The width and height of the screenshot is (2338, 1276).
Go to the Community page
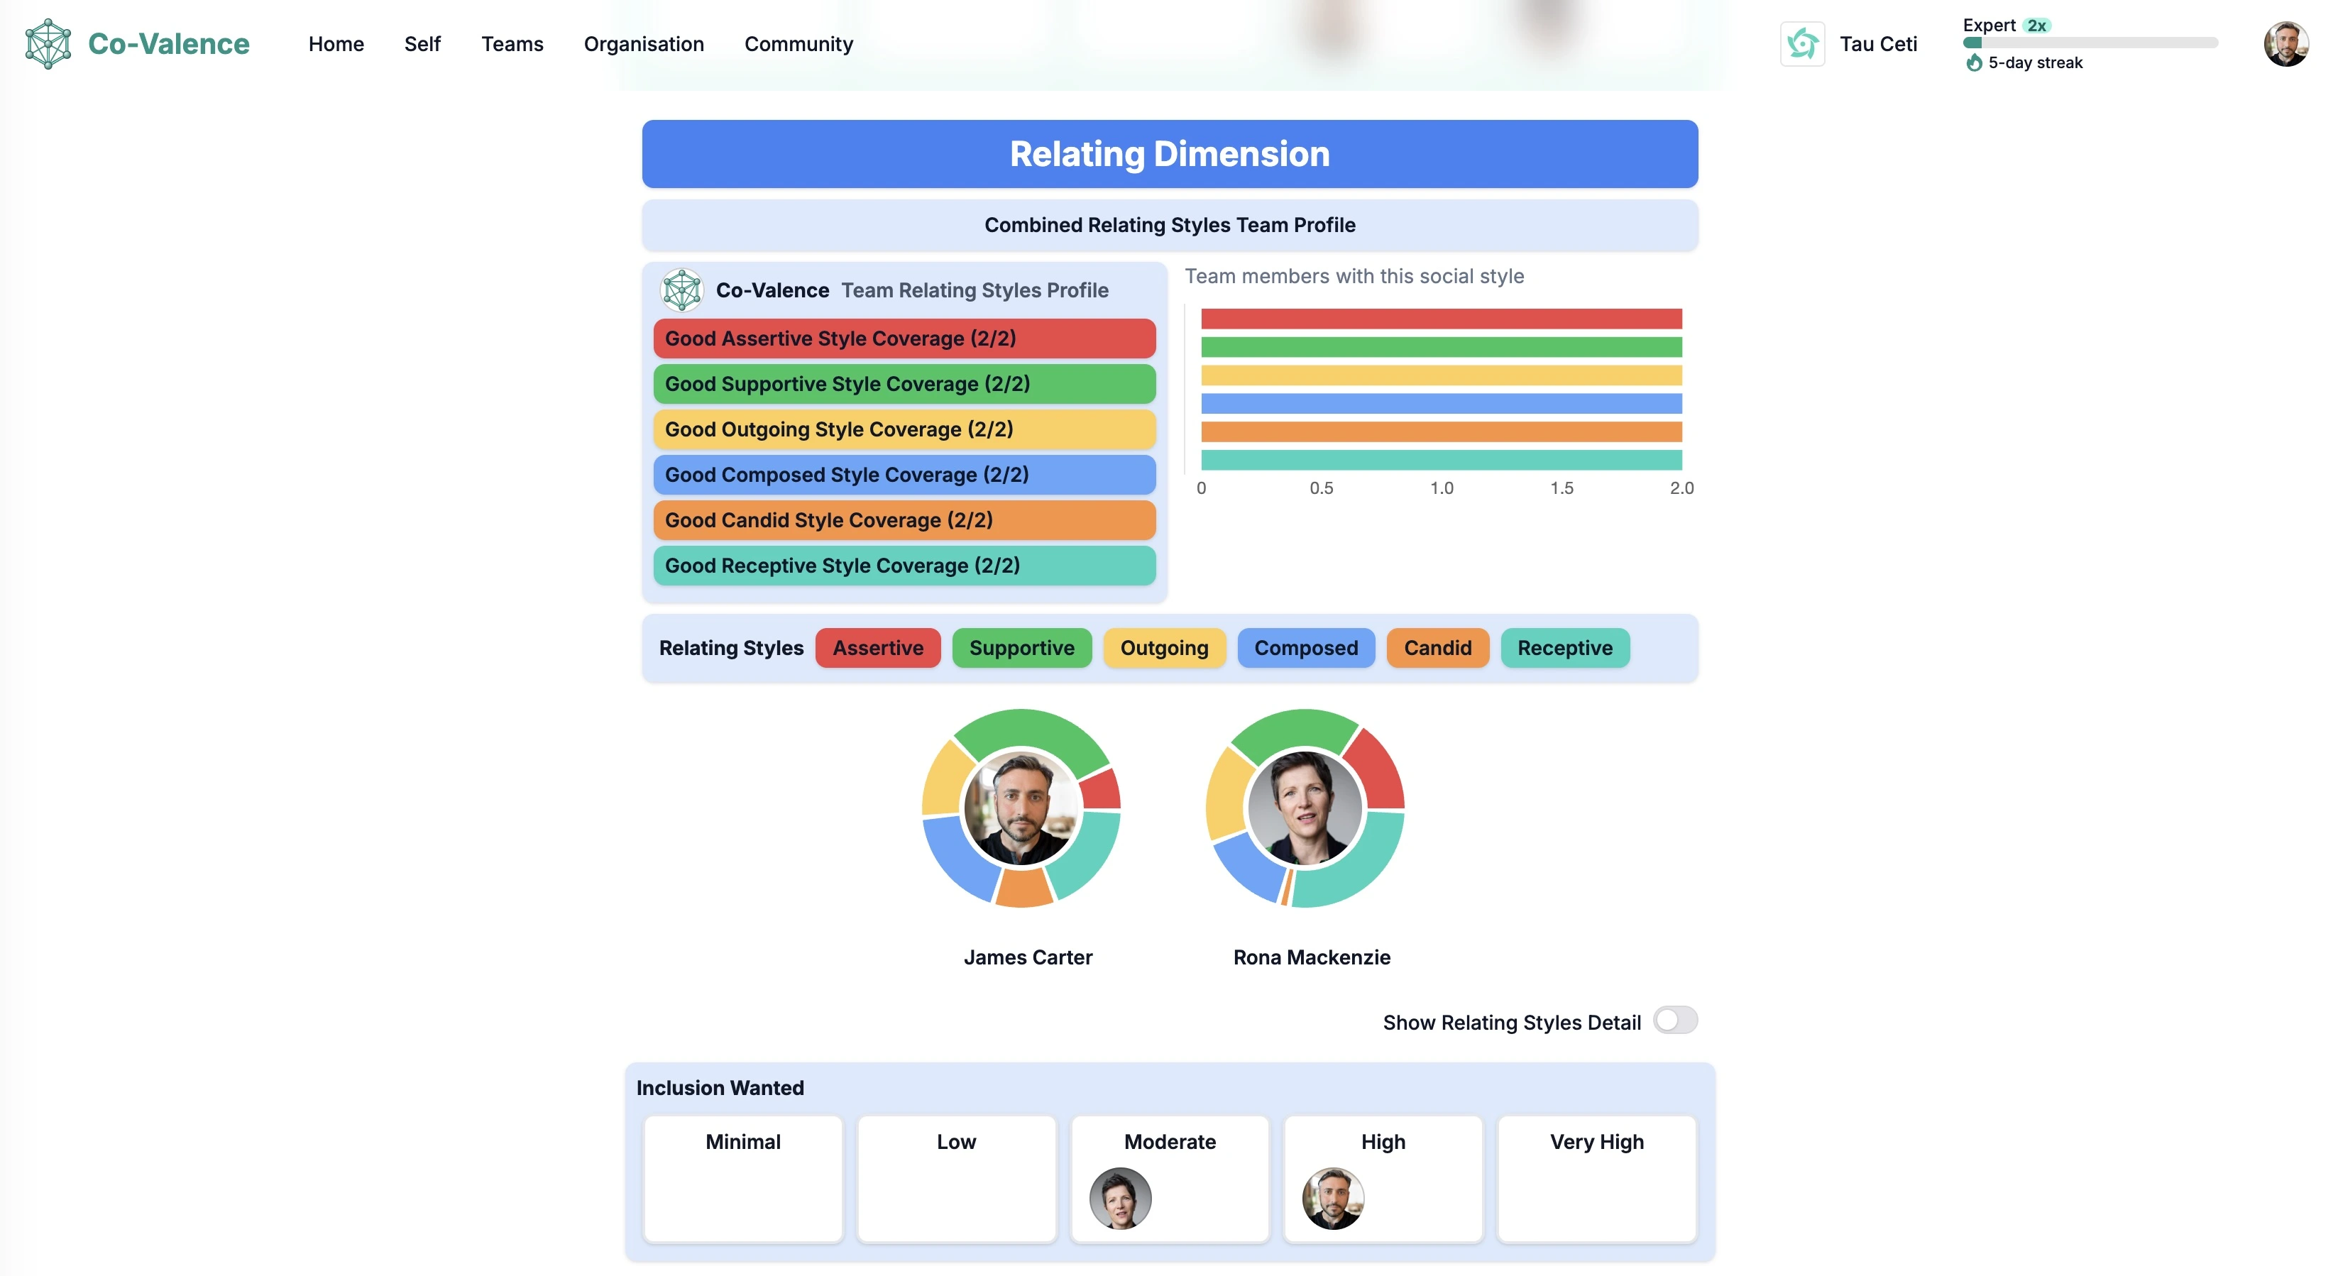click(798, 43)
